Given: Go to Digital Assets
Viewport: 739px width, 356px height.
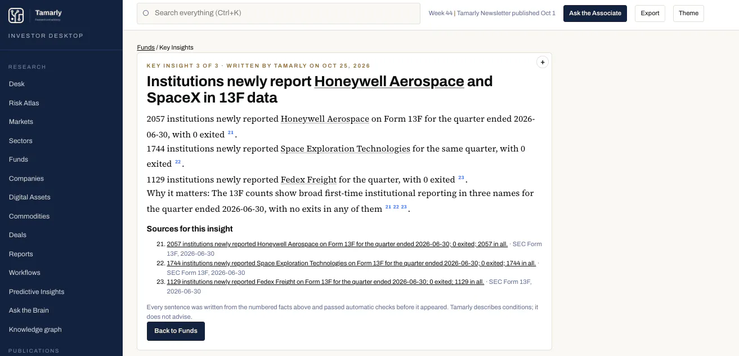Looking at the screenshot, I should point(30,197).
